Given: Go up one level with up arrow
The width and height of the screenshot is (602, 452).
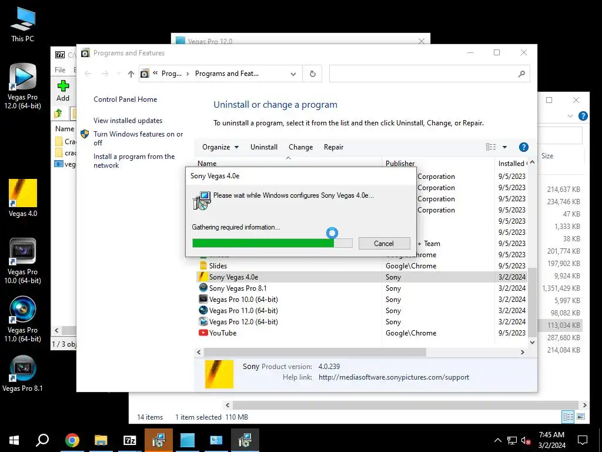Looking at the screenshot, I should [x=131, y=74].
